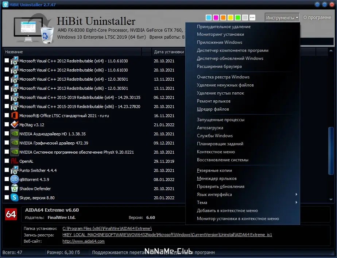Visit the http://www.aida64.com link
Viewport: 337px width, 258px height.
(x=84, y=241)
